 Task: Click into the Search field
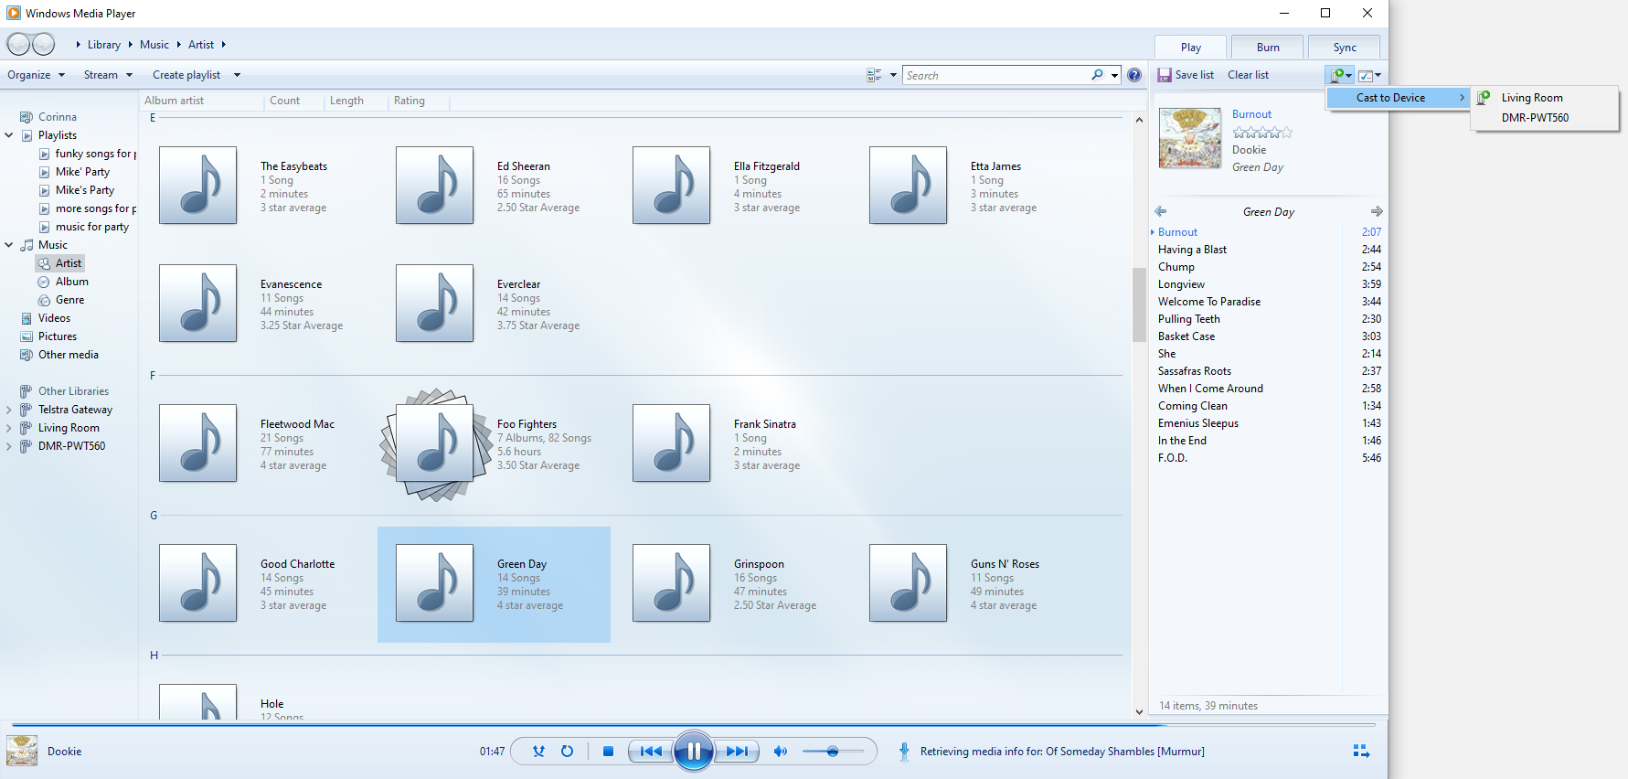pyautogui.click(x=996, y=75)
